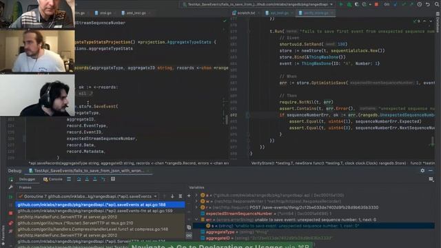The image size is (441, 248).
Task: Select the expectedStreamSequenceNumber variable row
Action: point(314,214)
